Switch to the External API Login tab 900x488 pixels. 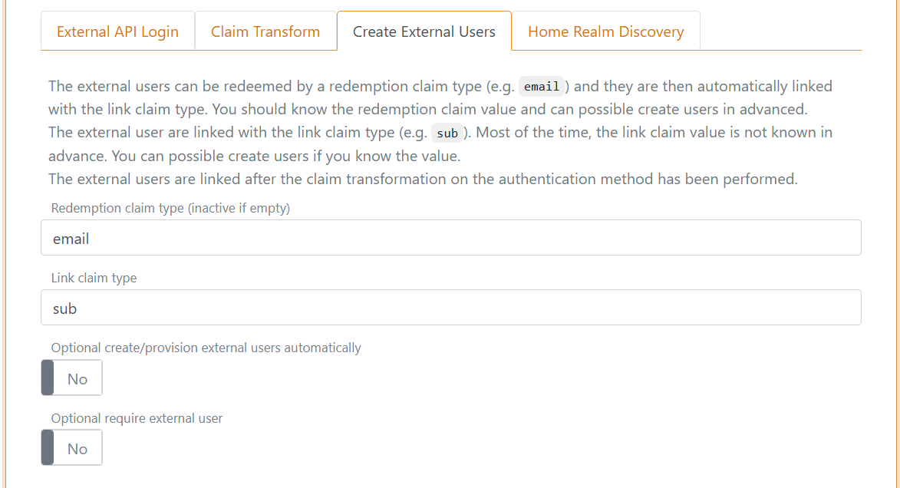point(117,31)
